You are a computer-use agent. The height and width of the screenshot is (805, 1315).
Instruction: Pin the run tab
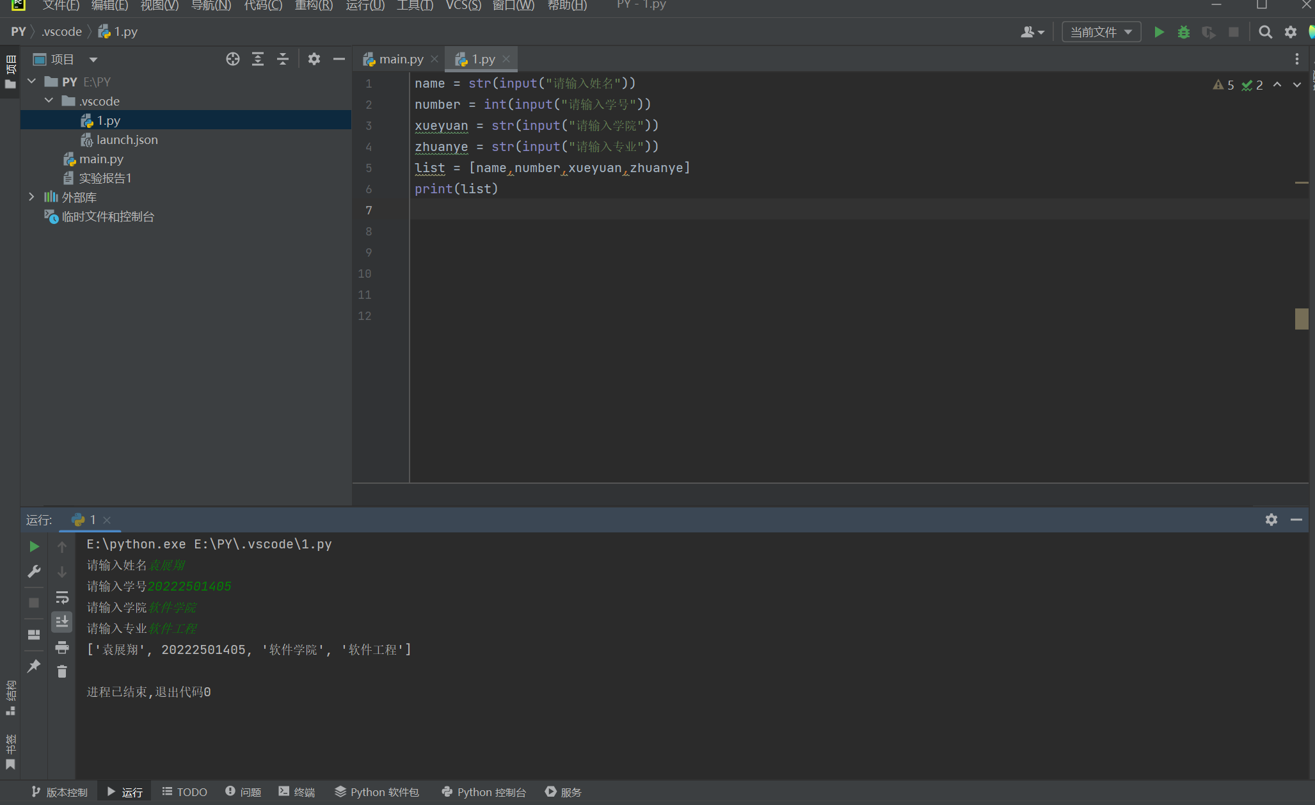click(x=34, y=666)
